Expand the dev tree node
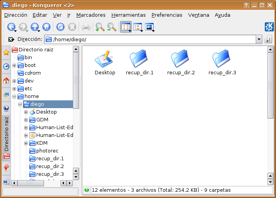This screenshot has height=198, width=276. (14, 81)
